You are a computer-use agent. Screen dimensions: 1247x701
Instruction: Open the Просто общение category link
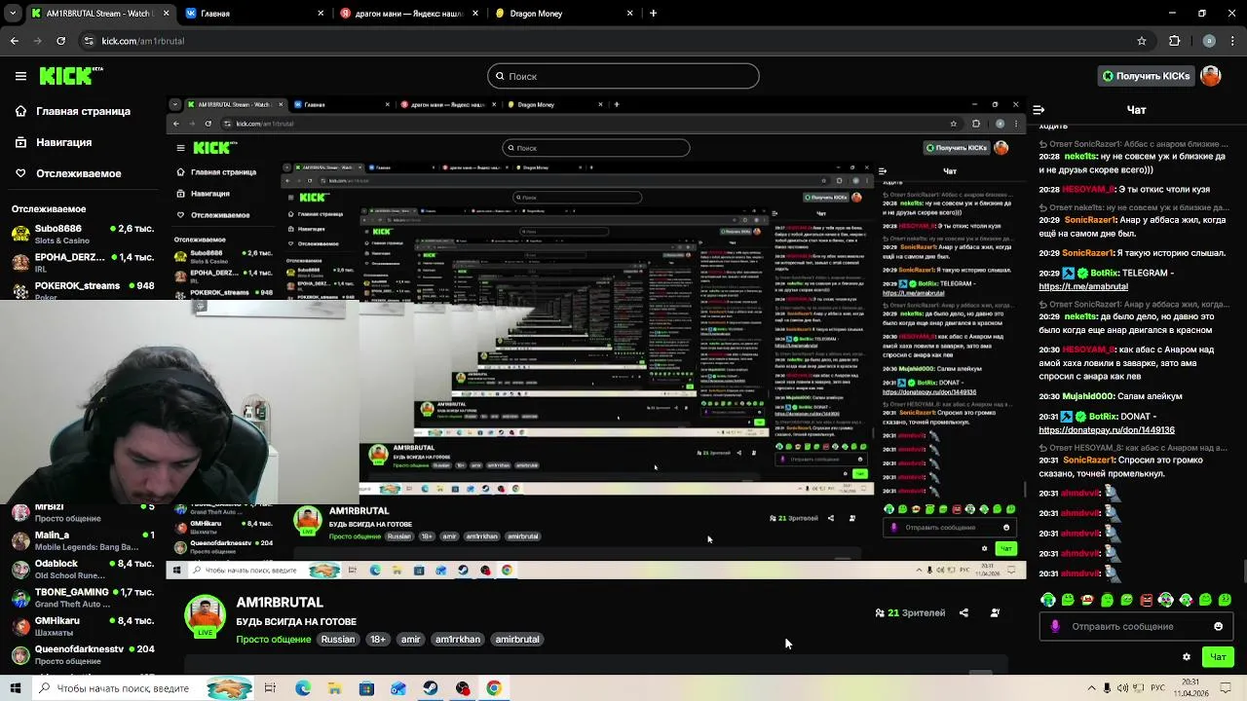274,640
